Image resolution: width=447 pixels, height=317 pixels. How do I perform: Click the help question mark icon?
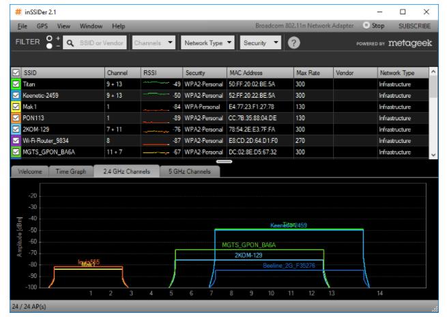(293, 43)
